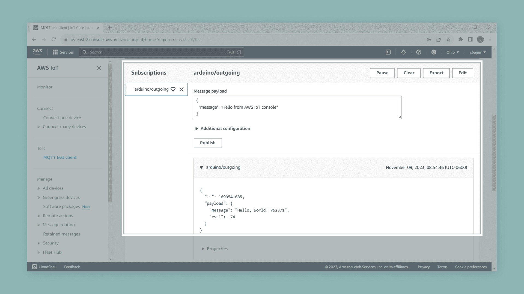
Task: Reload the browser page
Action: pyautogui.click(x=54, y=39)
